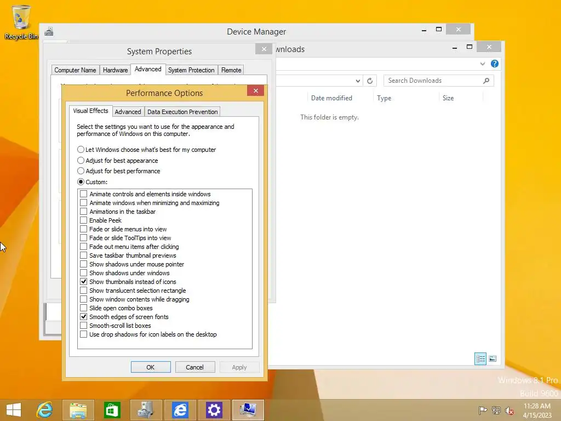Check Smooth-scroll list boxes
This screenshot has height=421, width=561.
click(83, 326)
